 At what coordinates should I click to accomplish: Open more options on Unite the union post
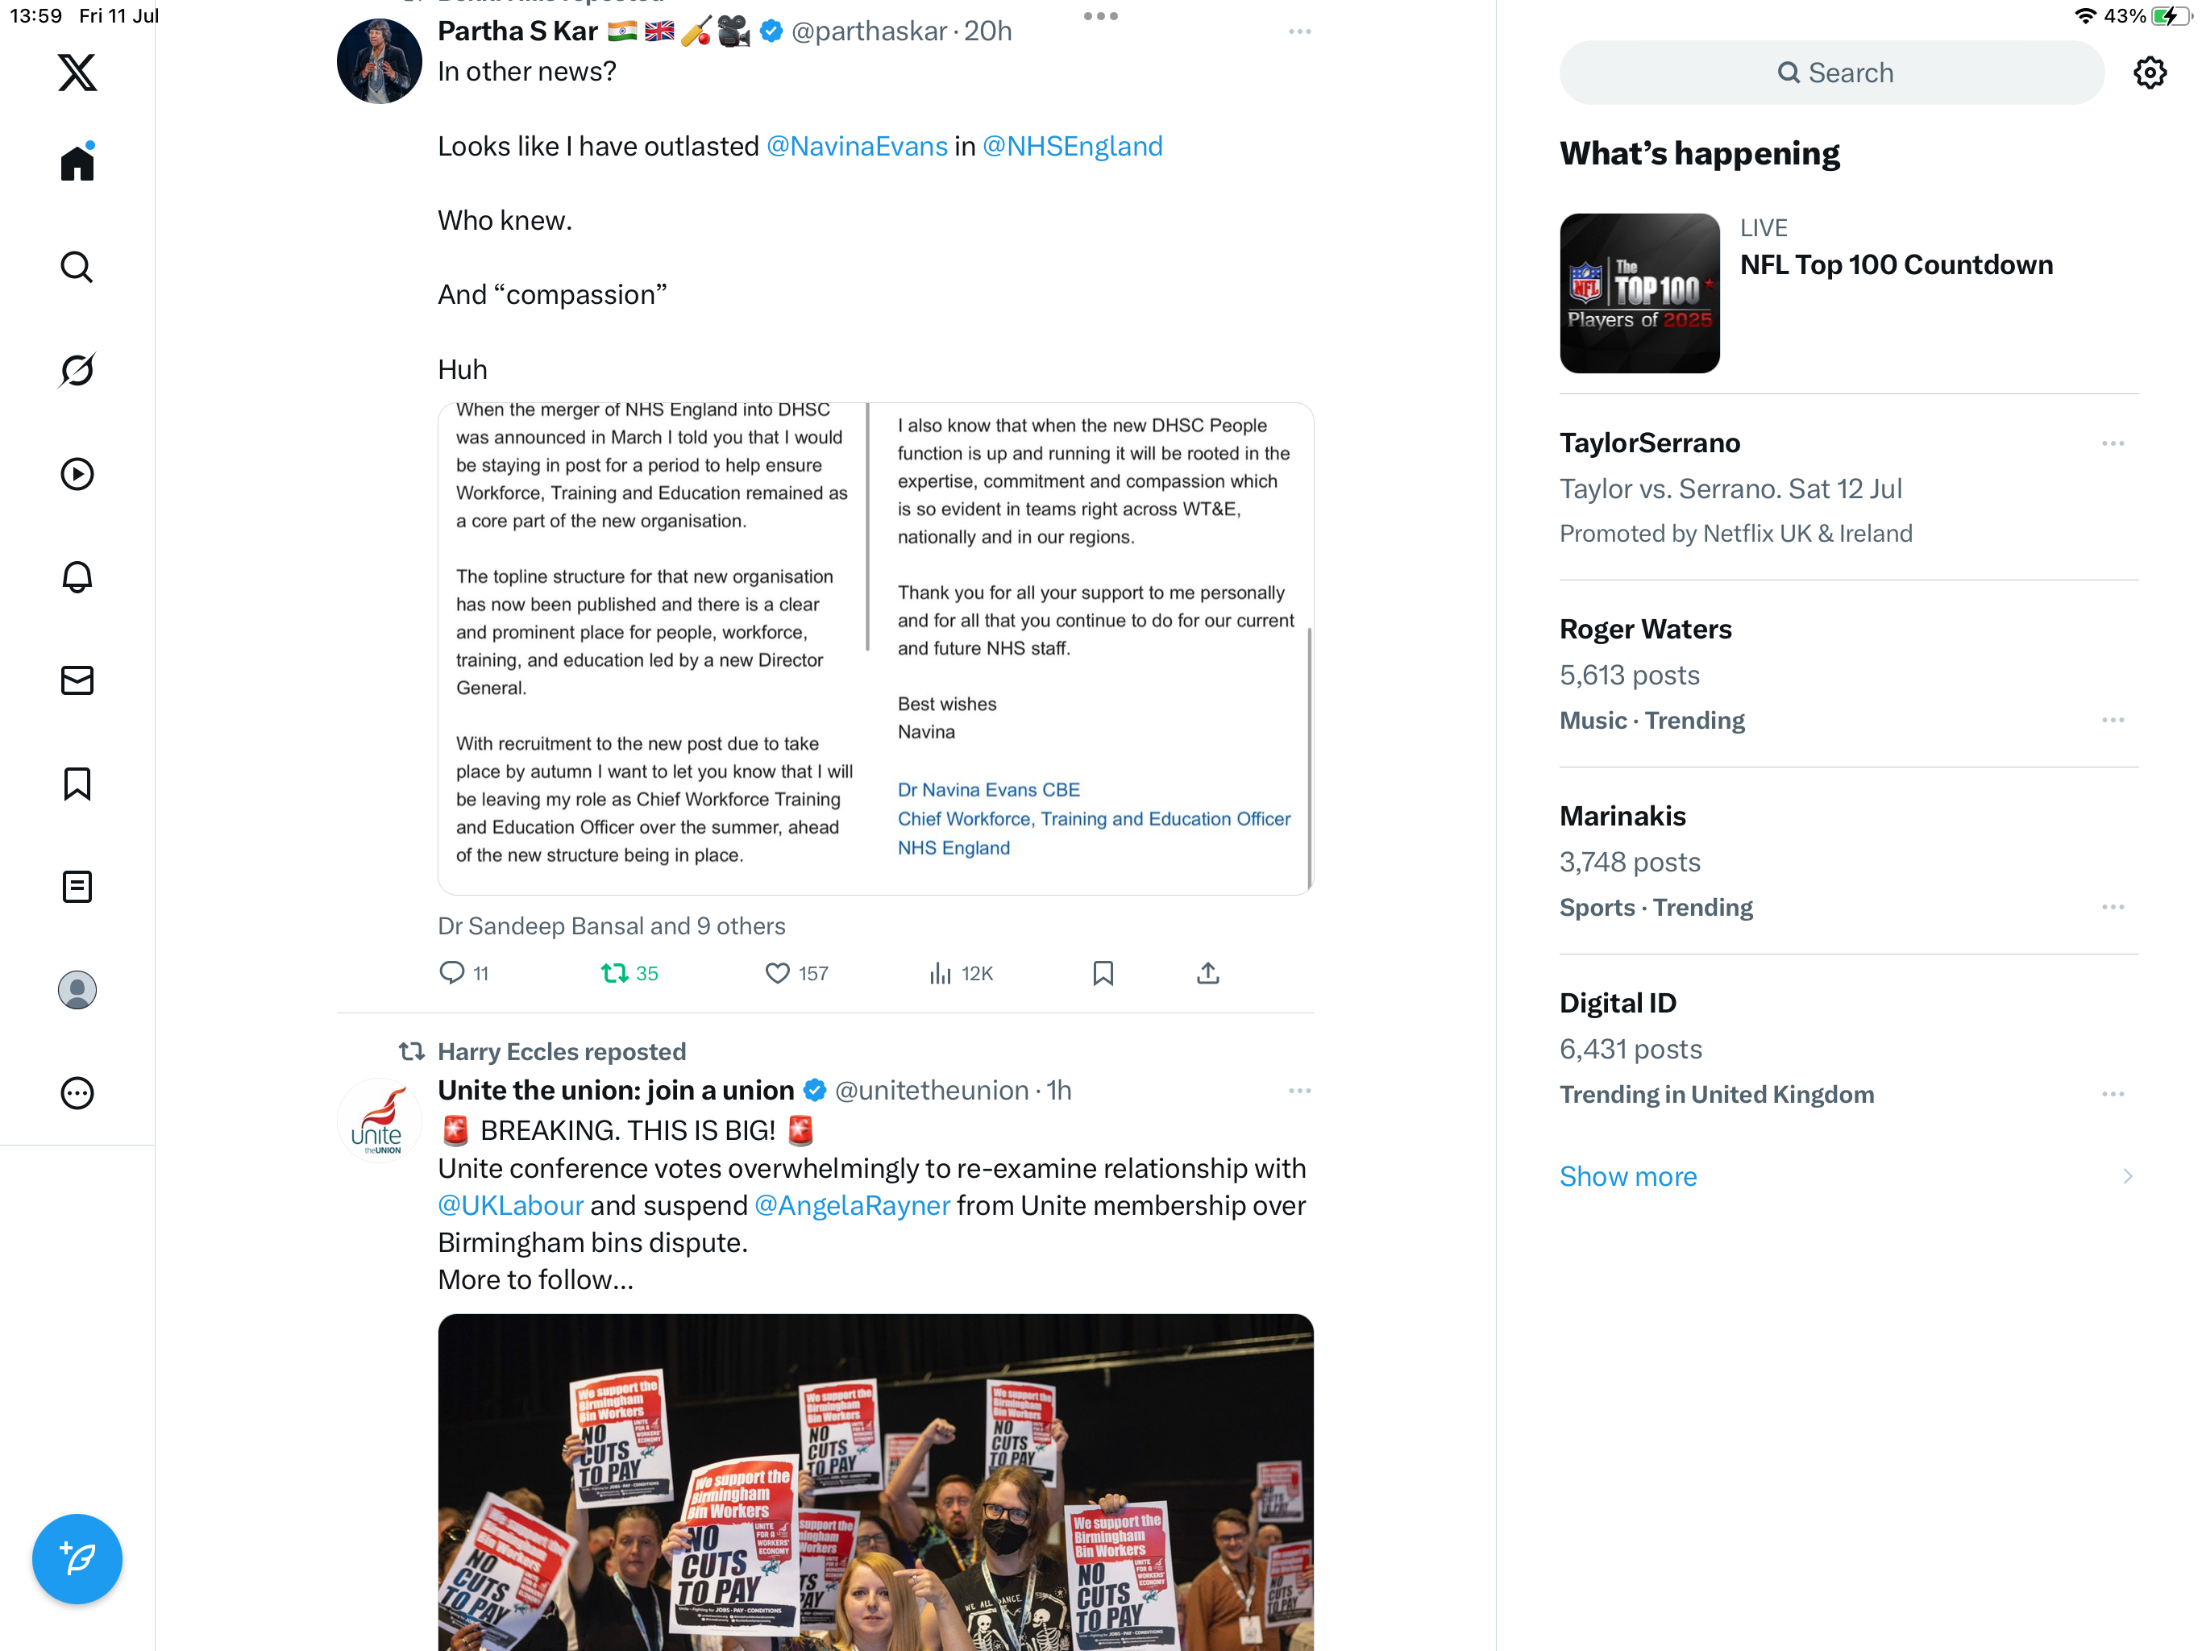click(x=1299, y=1091)
